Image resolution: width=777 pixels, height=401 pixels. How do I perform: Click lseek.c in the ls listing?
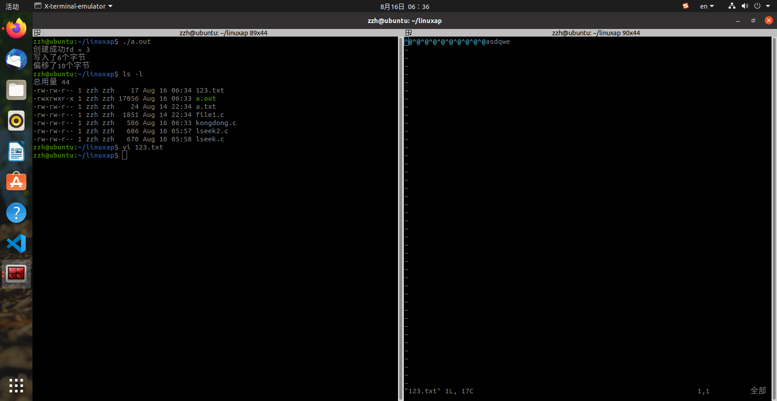click(210, 139)
